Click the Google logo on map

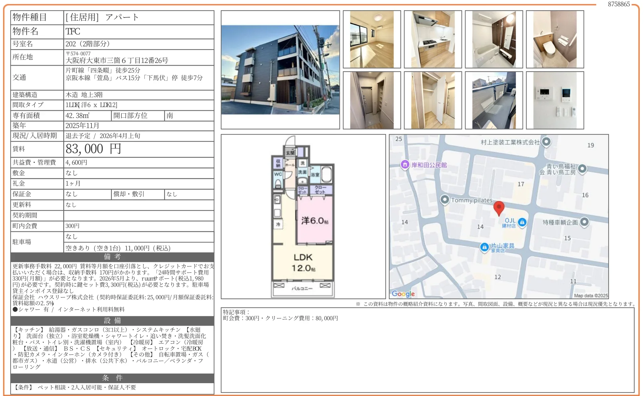403,294
